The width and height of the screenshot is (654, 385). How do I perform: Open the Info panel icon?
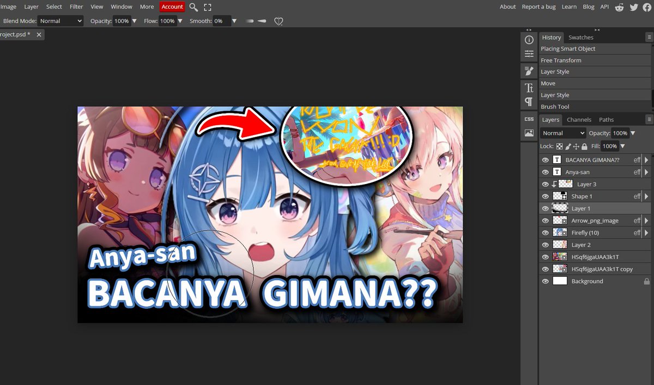coord(529,40)
